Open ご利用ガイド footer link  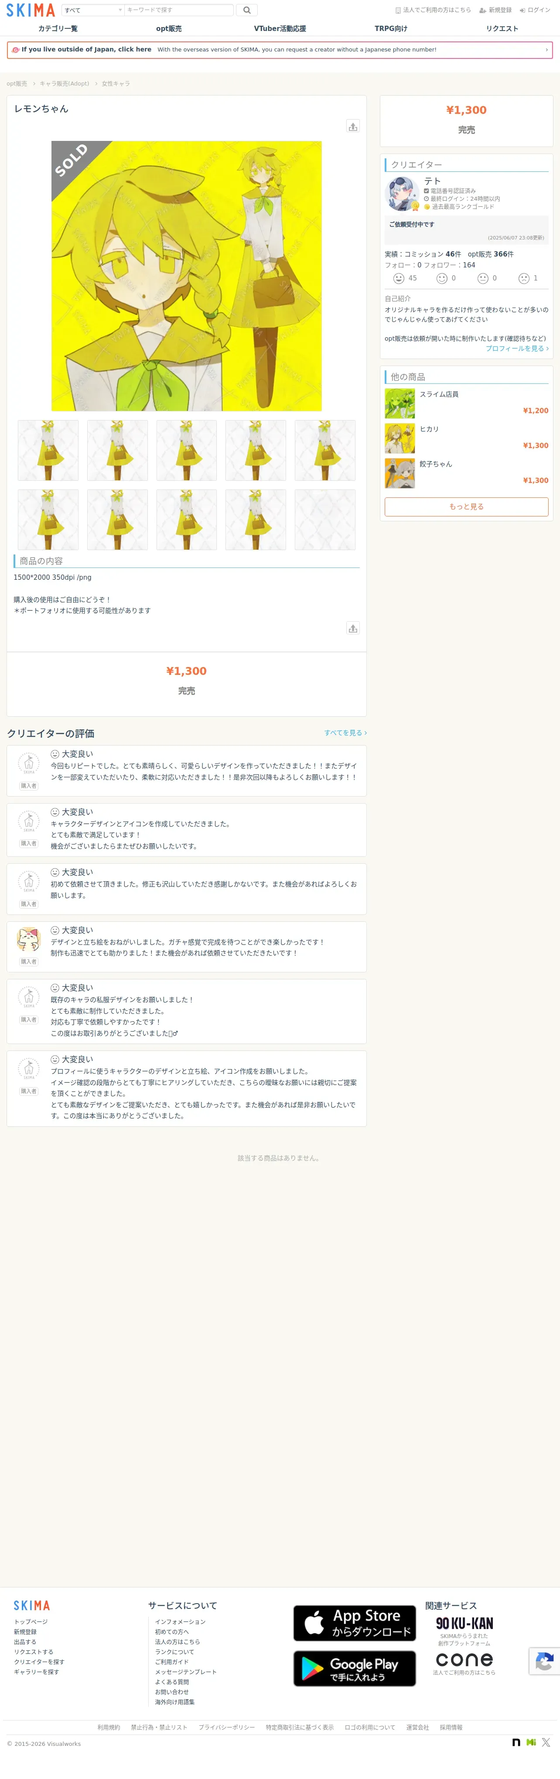tap(172, 1662)
